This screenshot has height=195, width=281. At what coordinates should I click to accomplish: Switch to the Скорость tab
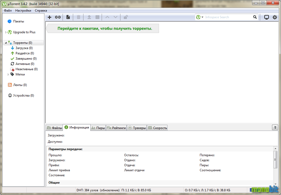(x=157, y=128)
